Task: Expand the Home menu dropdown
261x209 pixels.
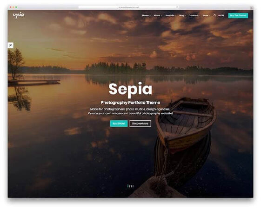Action: click(x=146, y=15)
